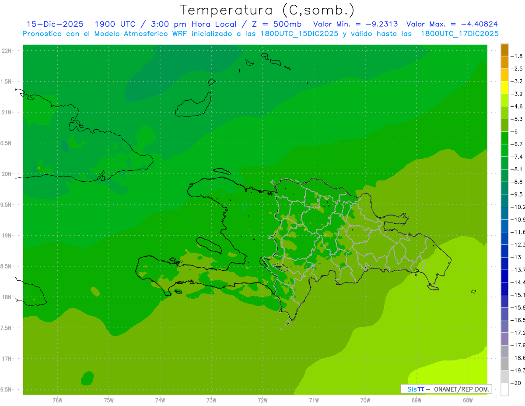Click the 'Pronostico con el Modelo Atmosferico WRF' line
This screenshot has height=406, width=525.
click(x=261, y=34)
